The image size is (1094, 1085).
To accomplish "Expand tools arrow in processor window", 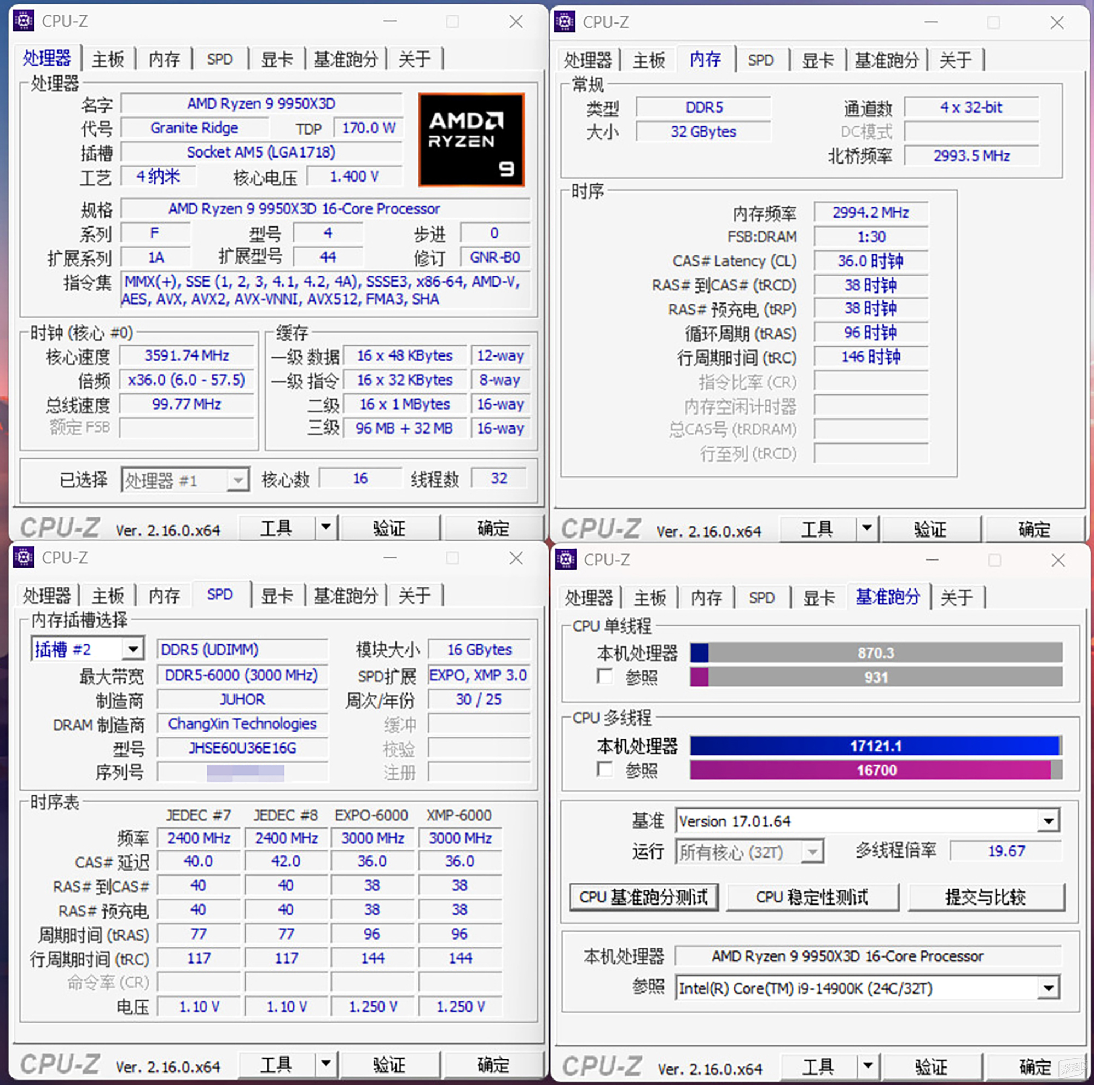I will click(325, 527).
